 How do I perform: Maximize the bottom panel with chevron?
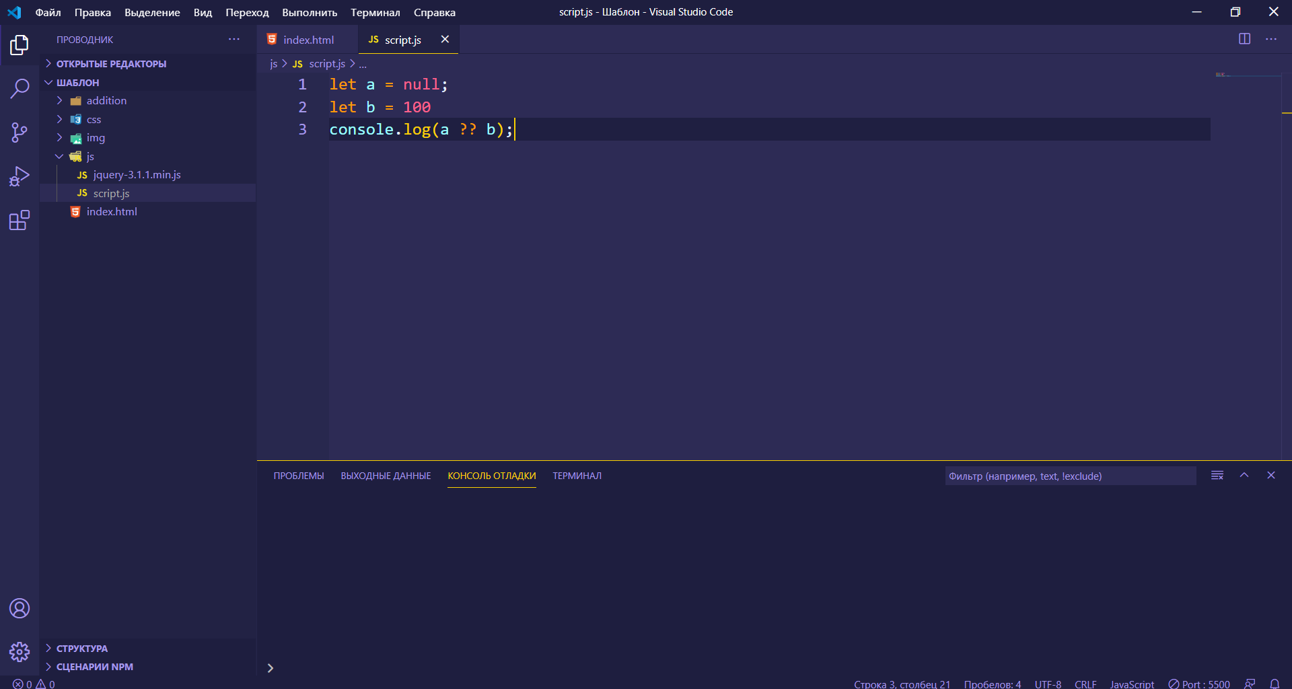point(1244,475)
